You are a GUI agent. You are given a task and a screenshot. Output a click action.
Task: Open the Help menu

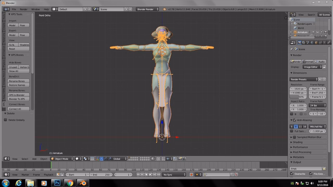pos(46,9)
